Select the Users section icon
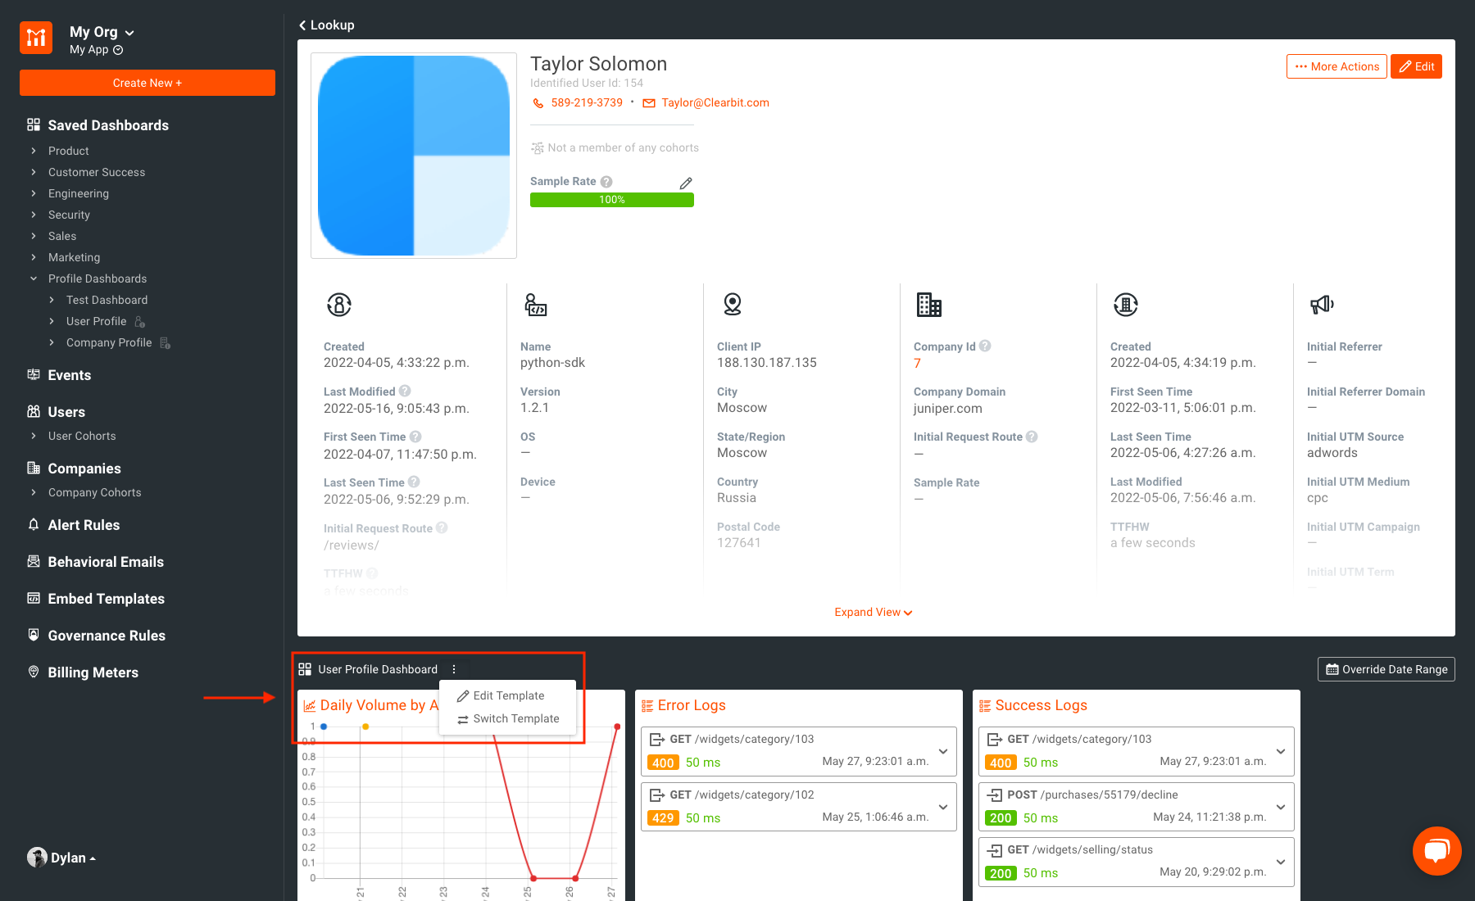The height and width of the screenshot is (901, 1475). click(34, 411)
